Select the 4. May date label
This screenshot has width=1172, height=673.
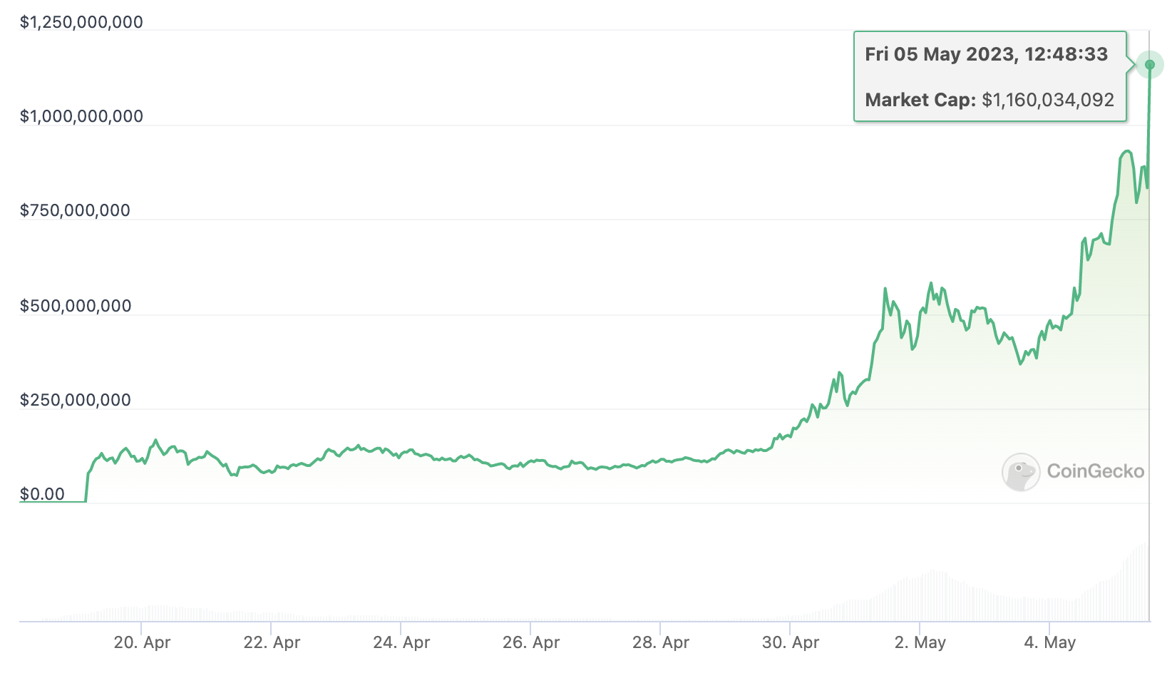pyautogui.click(x=1049, y=642)
